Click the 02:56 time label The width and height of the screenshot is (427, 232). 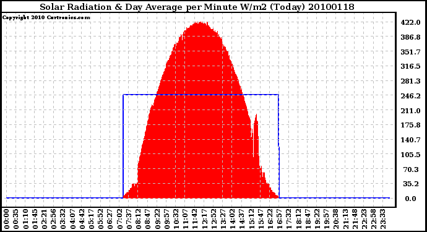coord(54,219)
